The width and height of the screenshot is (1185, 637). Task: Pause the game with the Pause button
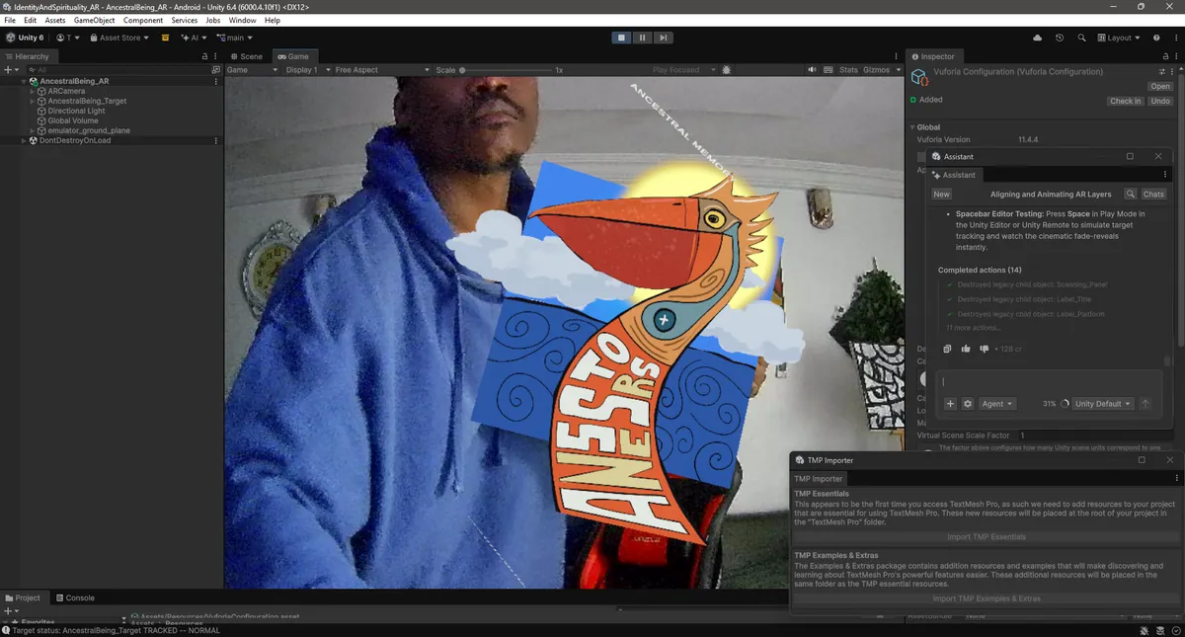(x=642, y=38)
